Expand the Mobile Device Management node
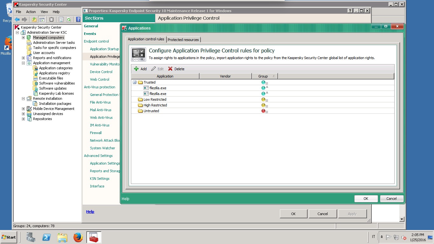Viewport: 434px width, 244px height. click(23, 109)
